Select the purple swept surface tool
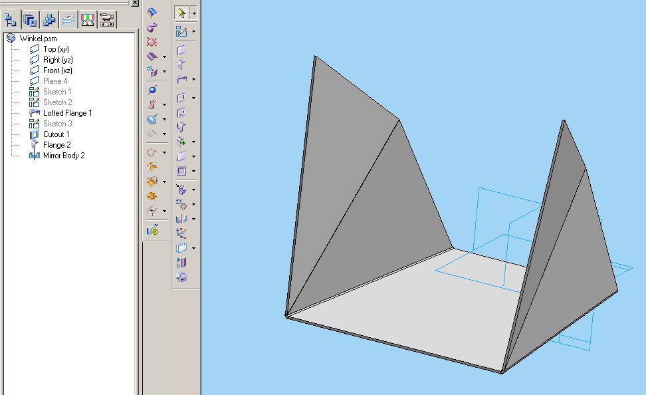 pos(152,57)
